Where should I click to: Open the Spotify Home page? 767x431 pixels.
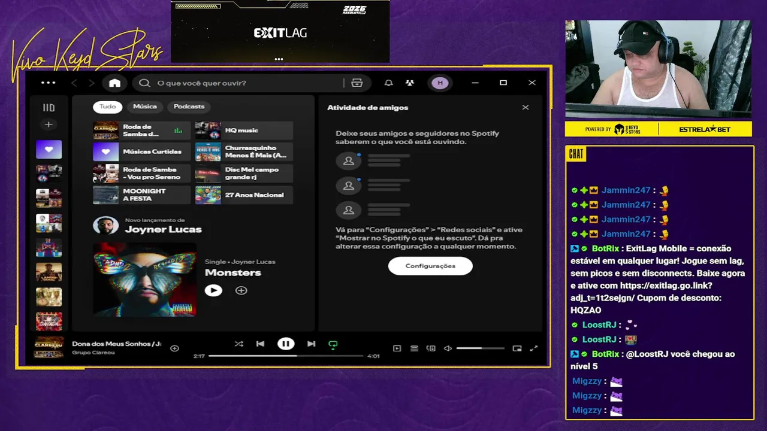114,83
